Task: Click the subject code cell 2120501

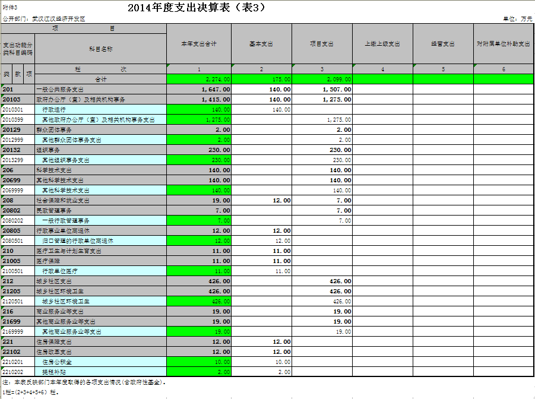Action: 18,301
